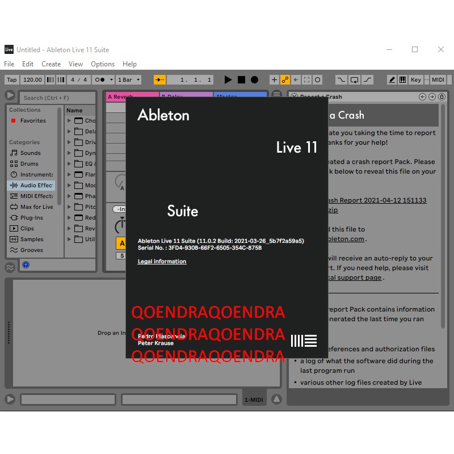Toggle the Computer MIDI Keyboard icon
This screenshot has height=454, width=454.
tap(402, 79)
